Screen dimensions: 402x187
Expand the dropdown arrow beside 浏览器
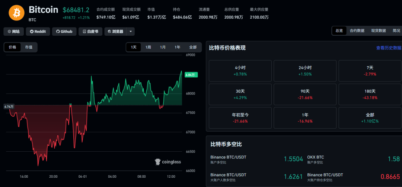point(130,32)
